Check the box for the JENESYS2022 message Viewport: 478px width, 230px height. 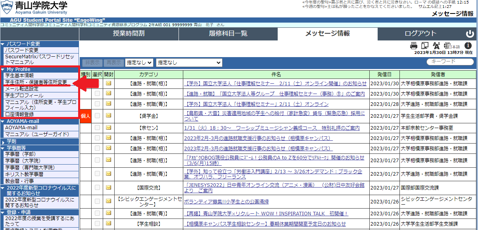(97, 188)
